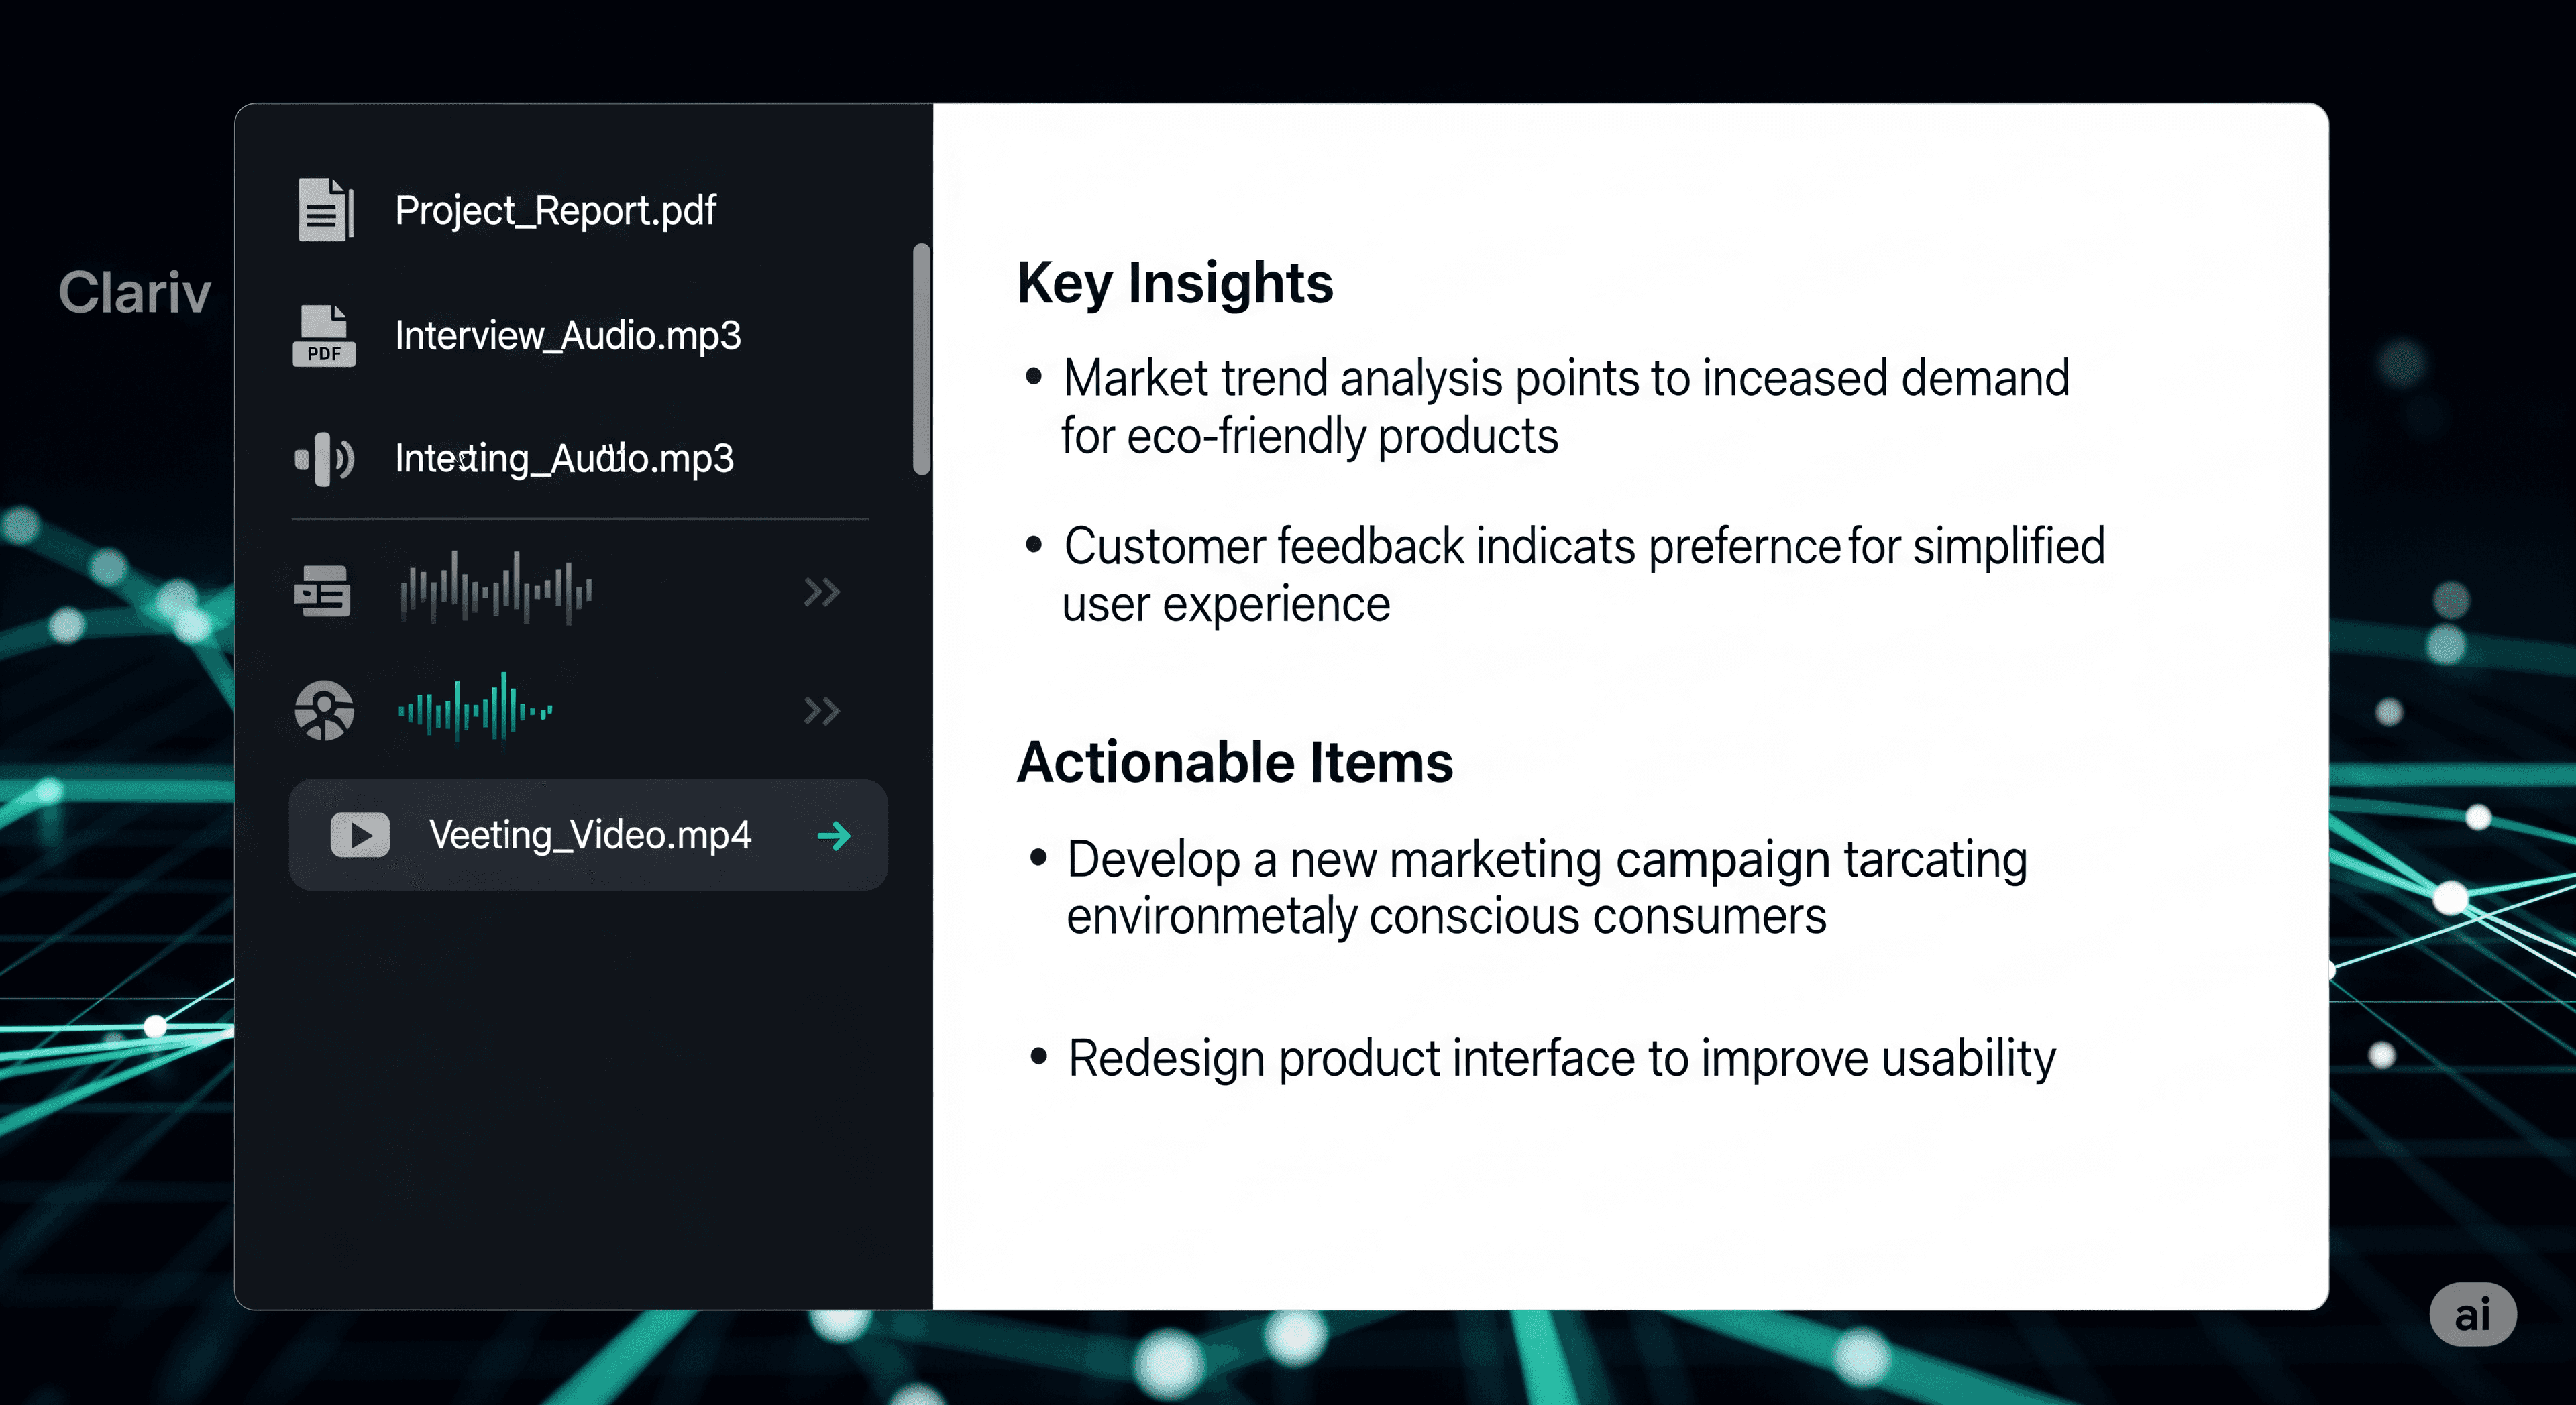Click the teal audio waveform

click(x=476, y=710)
